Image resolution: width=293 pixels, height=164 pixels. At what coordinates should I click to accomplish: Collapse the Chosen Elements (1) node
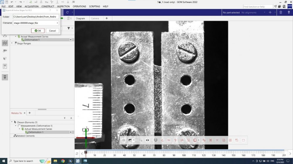pos(12,122)
